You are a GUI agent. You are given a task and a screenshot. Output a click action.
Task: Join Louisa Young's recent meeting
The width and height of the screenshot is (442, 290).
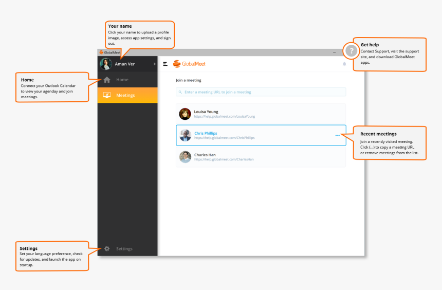261,114
